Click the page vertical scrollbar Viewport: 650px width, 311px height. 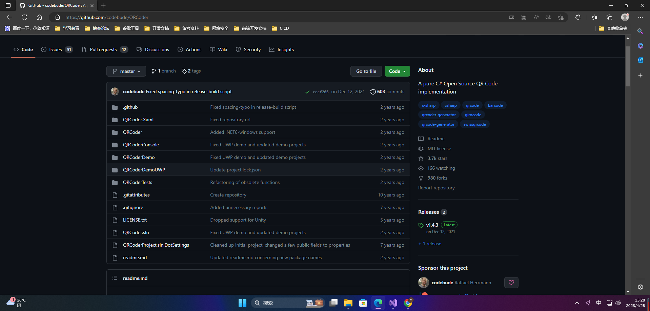pyautogui.click(x=628, y=66)
